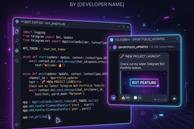Click CommandHandler('start', start) line
The width and height of the screenshot is (194, 129).
pos(58,105)
